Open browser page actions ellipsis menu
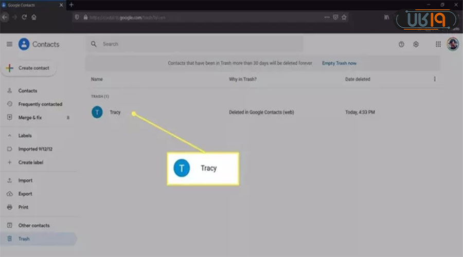 (x=327, y=17)
